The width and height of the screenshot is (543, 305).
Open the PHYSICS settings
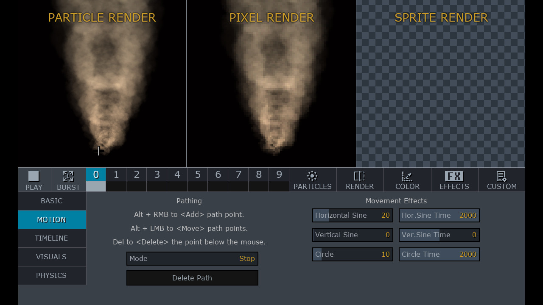(52, 275)
